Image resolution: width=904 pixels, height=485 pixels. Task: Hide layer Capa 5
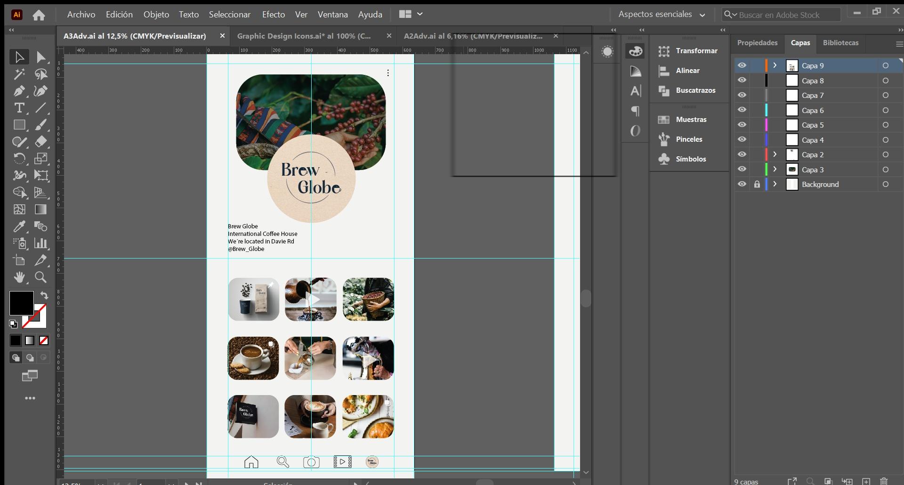[742, 125]
